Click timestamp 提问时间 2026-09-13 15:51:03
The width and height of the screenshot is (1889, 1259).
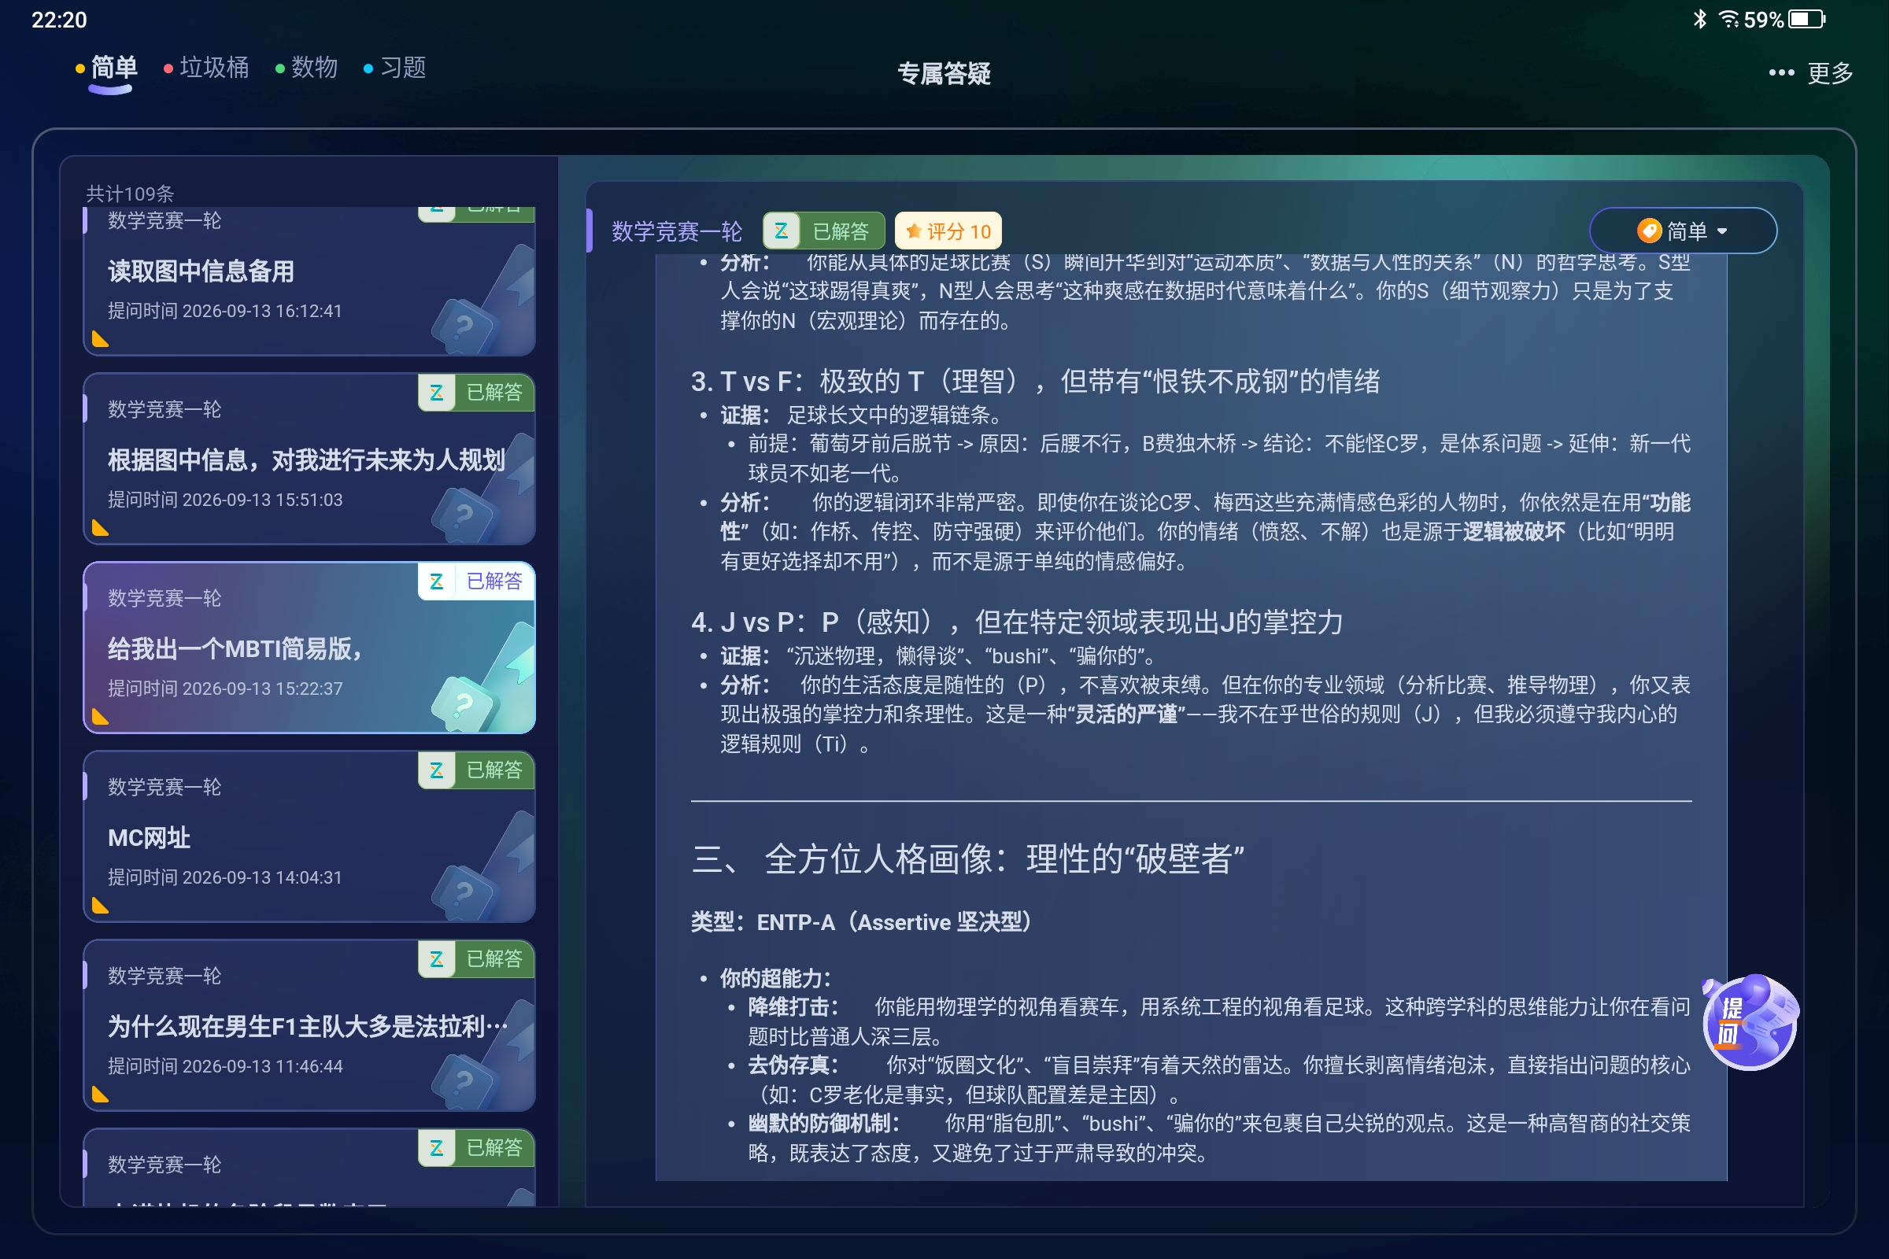click(225, 500)
